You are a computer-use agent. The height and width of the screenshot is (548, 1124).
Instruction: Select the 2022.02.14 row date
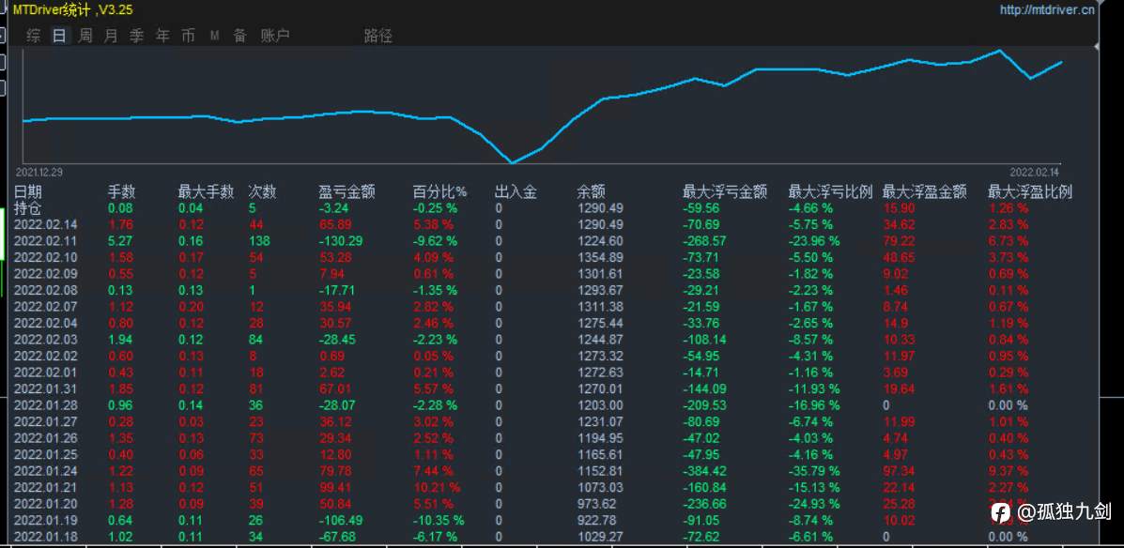coord(44,225)
